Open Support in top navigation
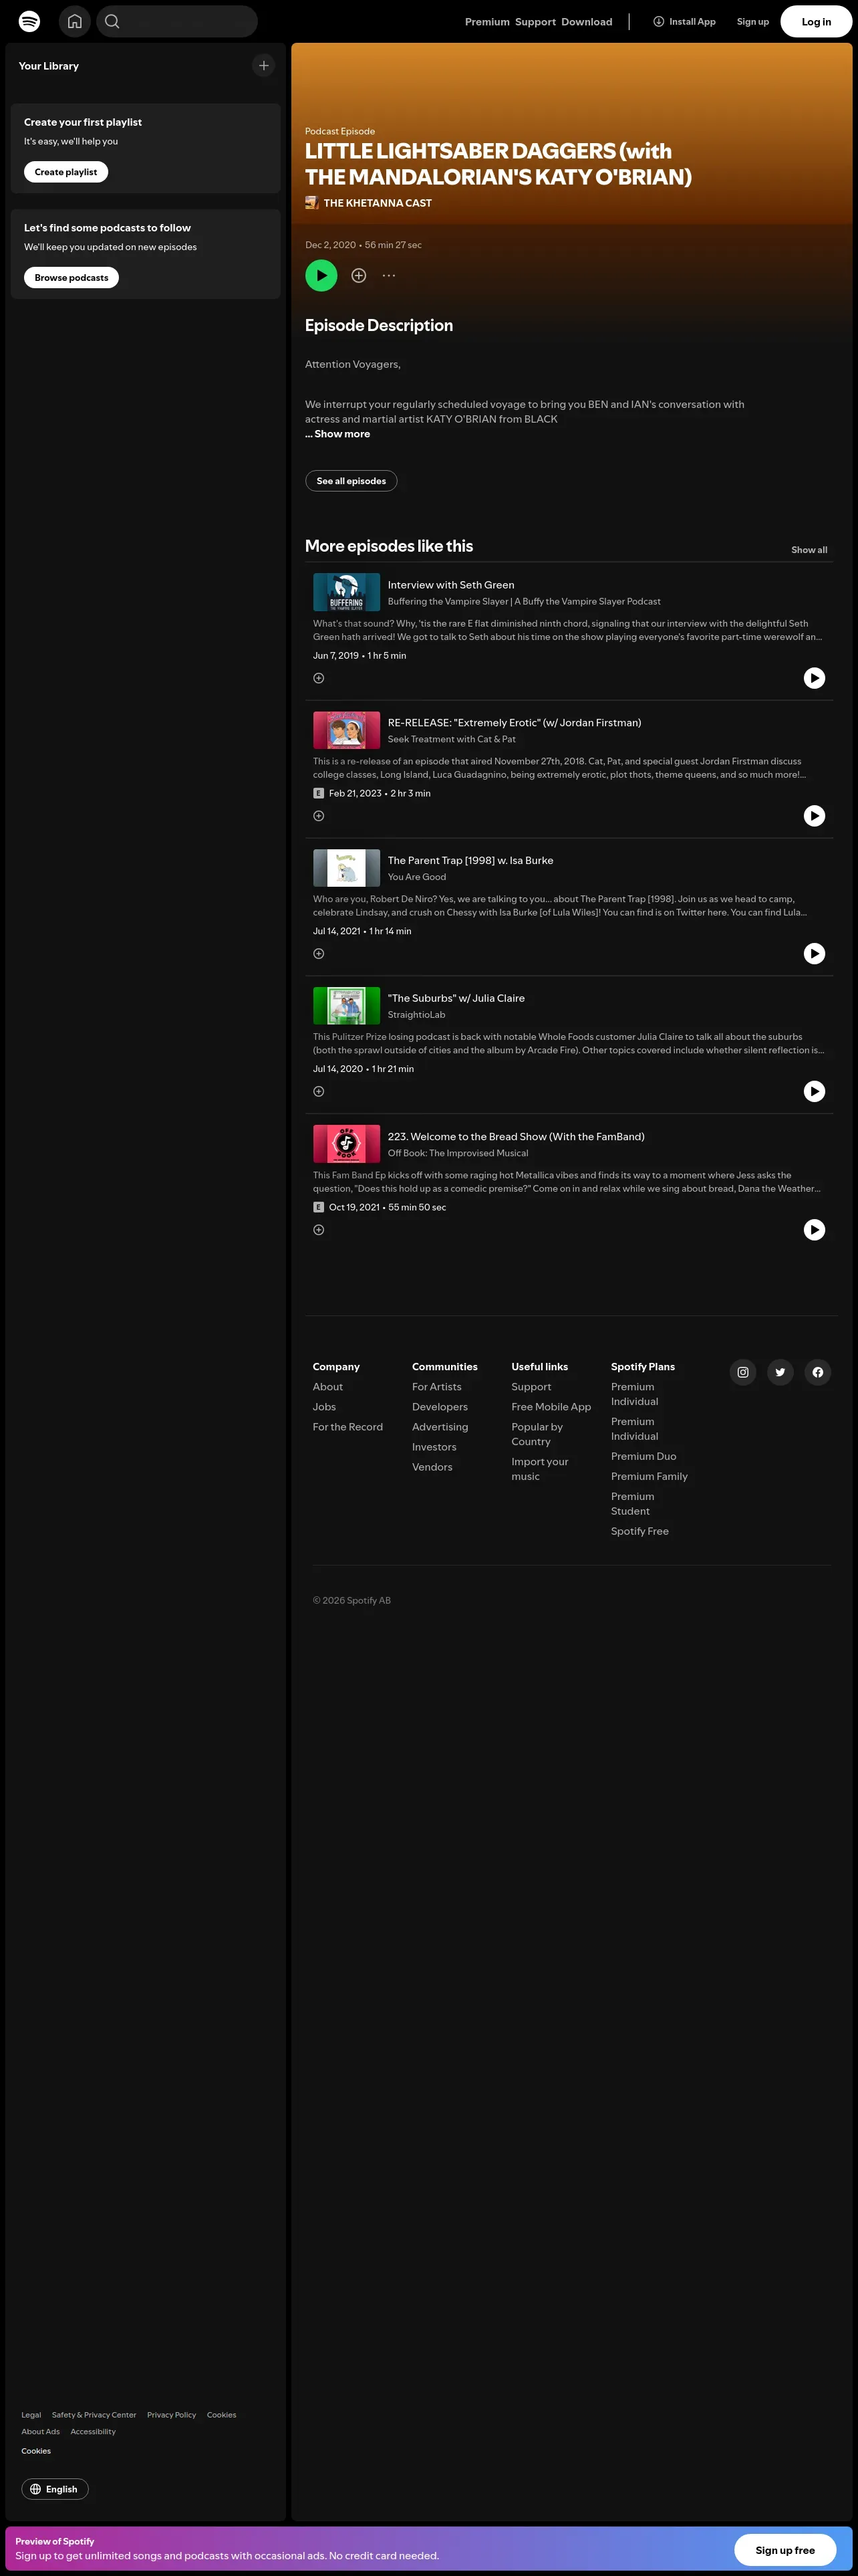Screen dimensions: 858x2576 535,22
